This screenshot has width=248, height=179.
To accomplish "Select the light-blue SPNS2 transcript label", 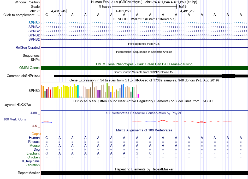I will (34, 23).
